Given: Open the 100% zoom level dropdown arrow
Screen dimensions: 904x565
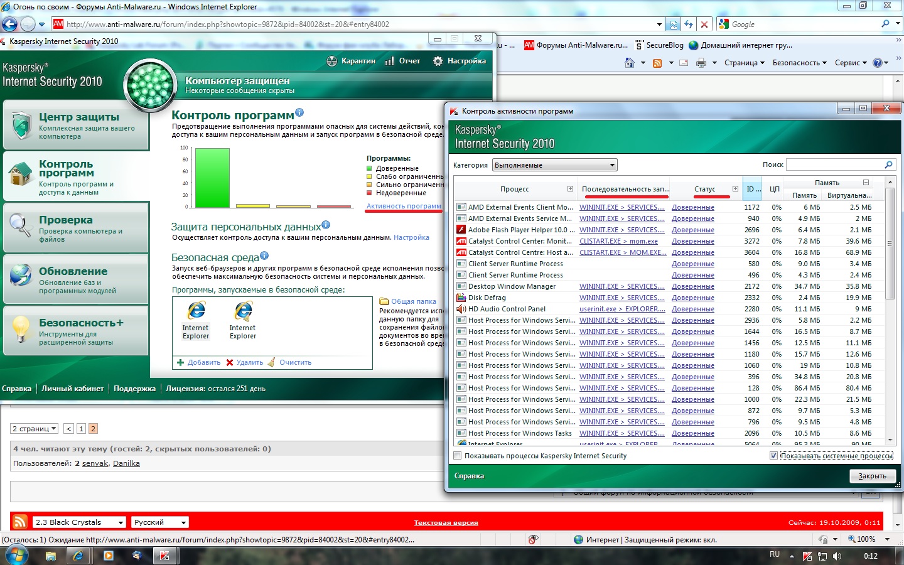Looking at the screenshot, I should [887, 539].
